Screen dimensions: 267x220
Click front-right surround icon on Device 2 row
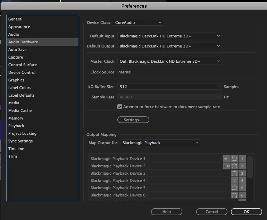click(x=234, y=166)
